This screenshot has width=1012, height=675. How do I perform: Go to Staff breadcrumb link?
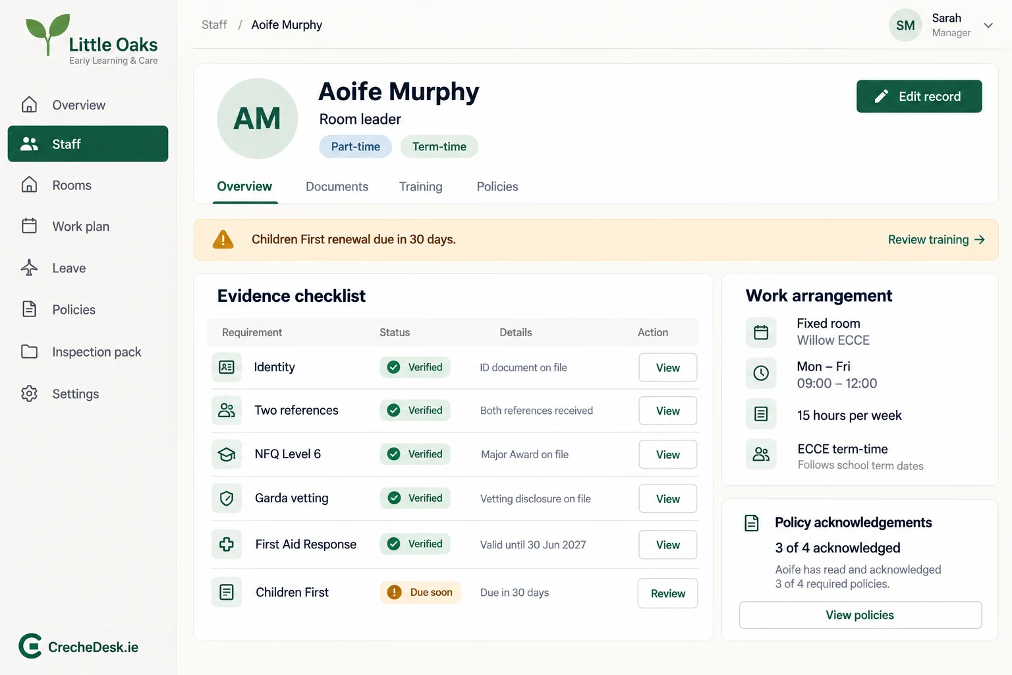214,24
